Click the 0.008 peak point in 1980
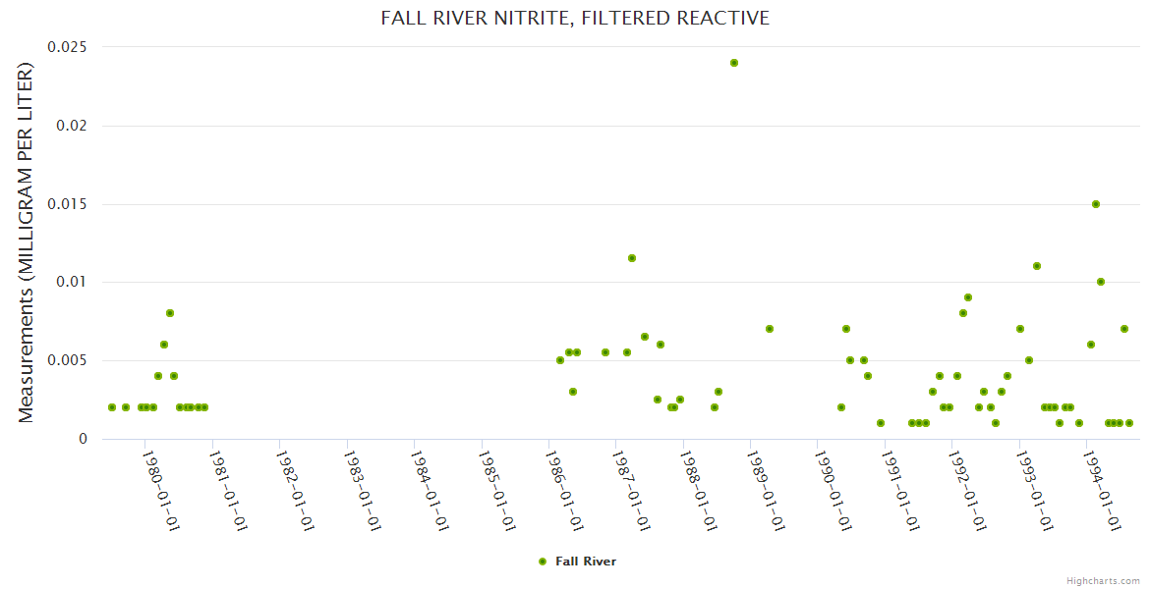The width and height of the screenshot is (1150, 589). [x=170, y=313]
